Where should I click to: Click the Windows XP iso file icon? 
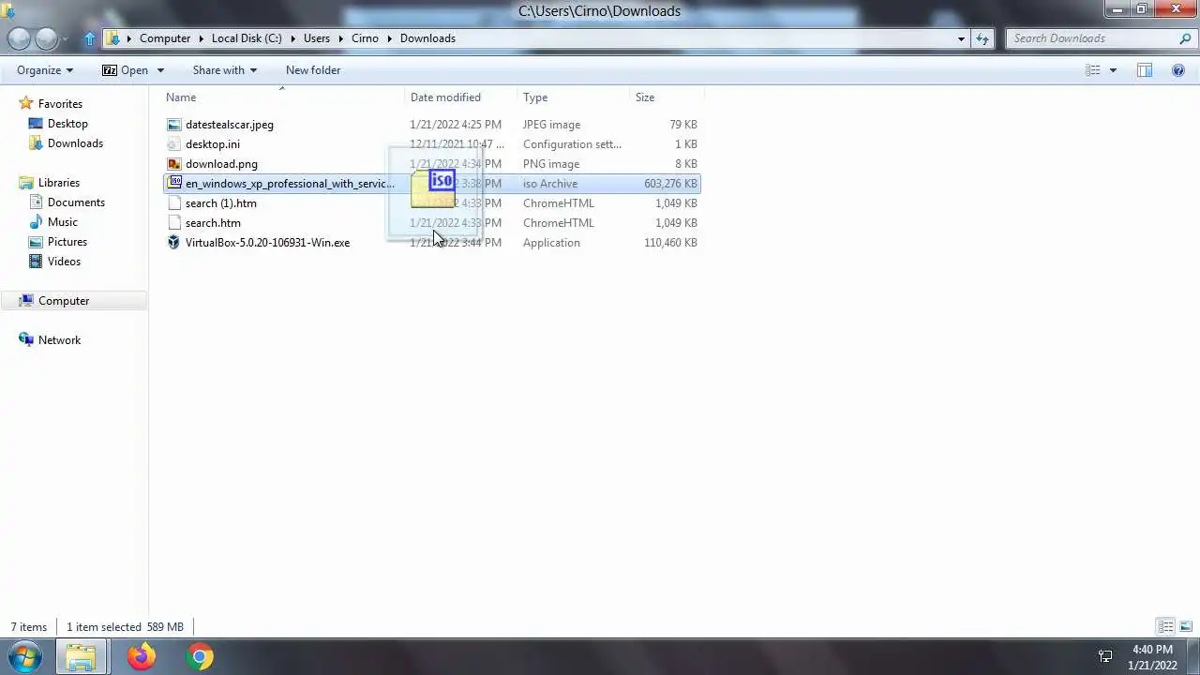point(173,184)
